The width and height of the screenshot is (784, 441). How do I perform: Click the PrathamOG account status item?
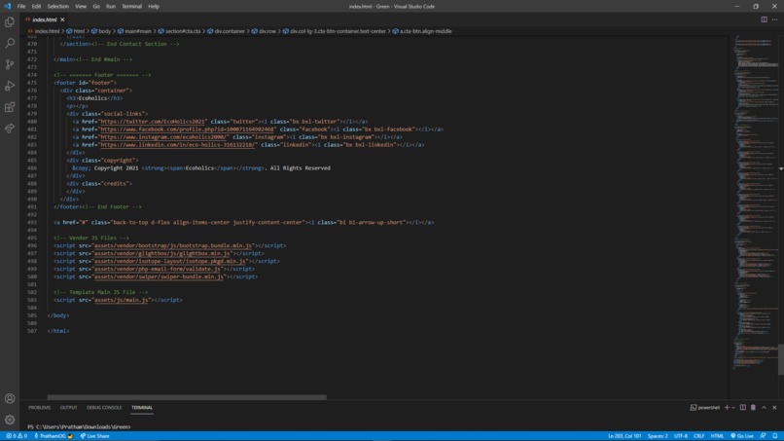click(53, 436)
